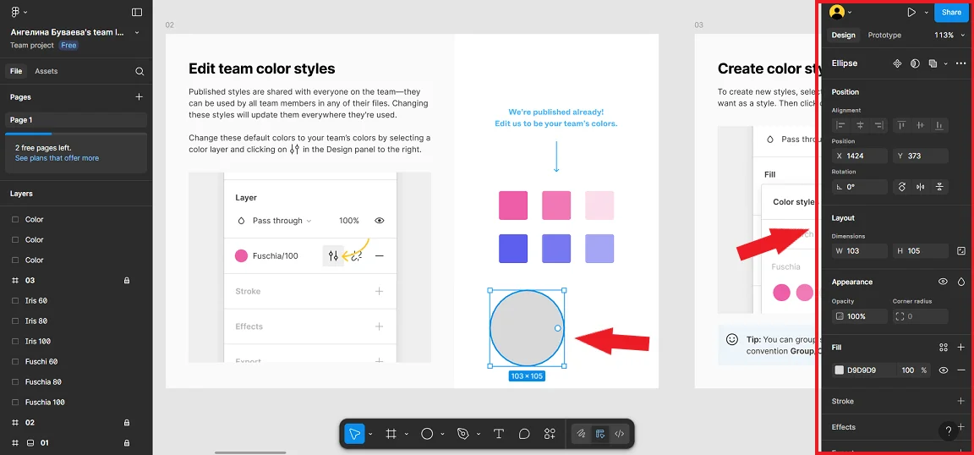Open the Figma main menu logo
Image resolution: width=974 pixels, height=455 pixels.
(15, 12)
